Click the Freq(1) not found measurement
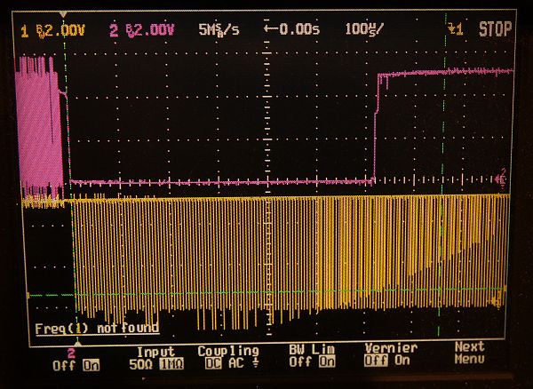Screen dimensions: 533x389 point(97,328)
